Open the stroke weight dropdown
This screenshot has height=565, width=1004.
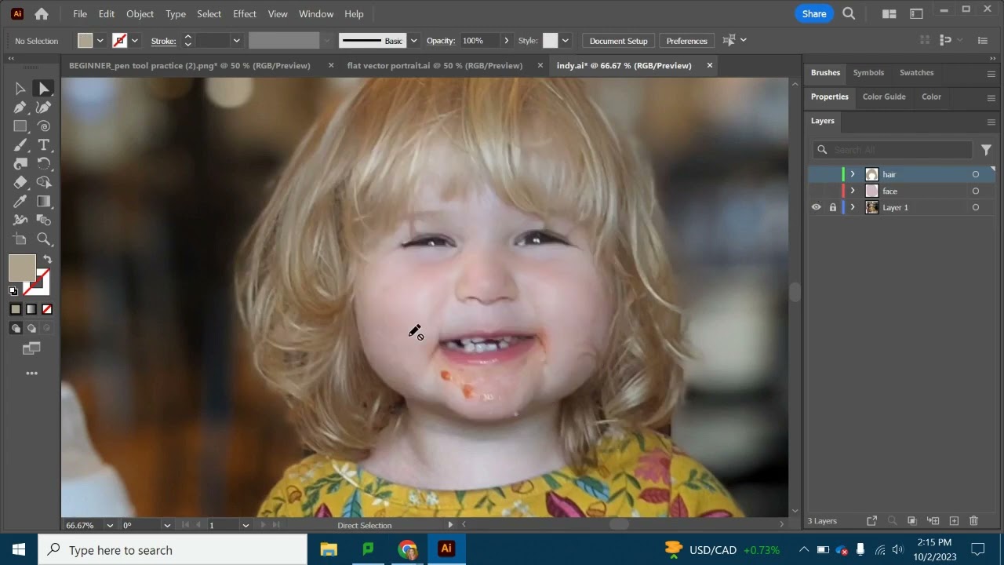tap(236, 41)
